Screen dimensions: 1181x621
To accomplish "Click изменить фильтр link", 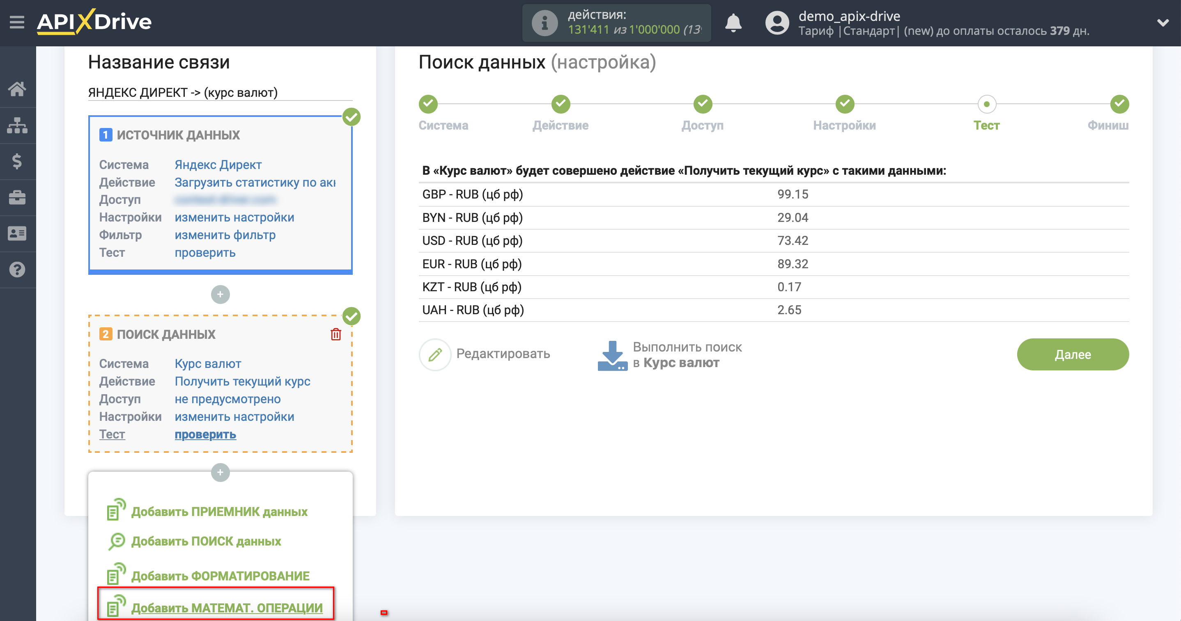I will point(225,235).
